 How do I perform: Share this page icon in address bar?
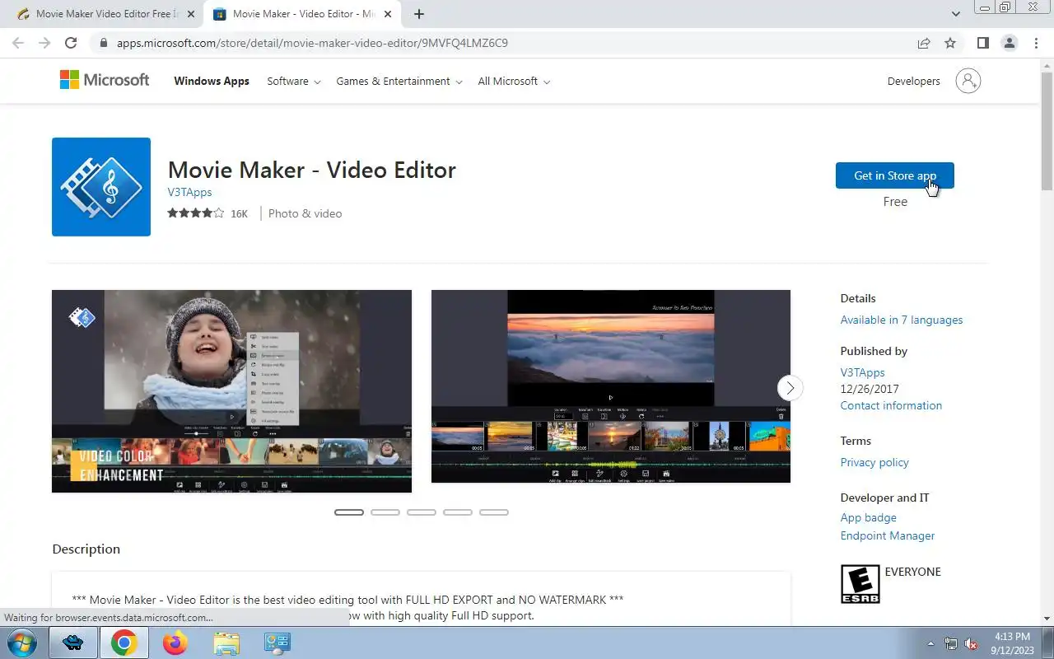pos(924,43)
